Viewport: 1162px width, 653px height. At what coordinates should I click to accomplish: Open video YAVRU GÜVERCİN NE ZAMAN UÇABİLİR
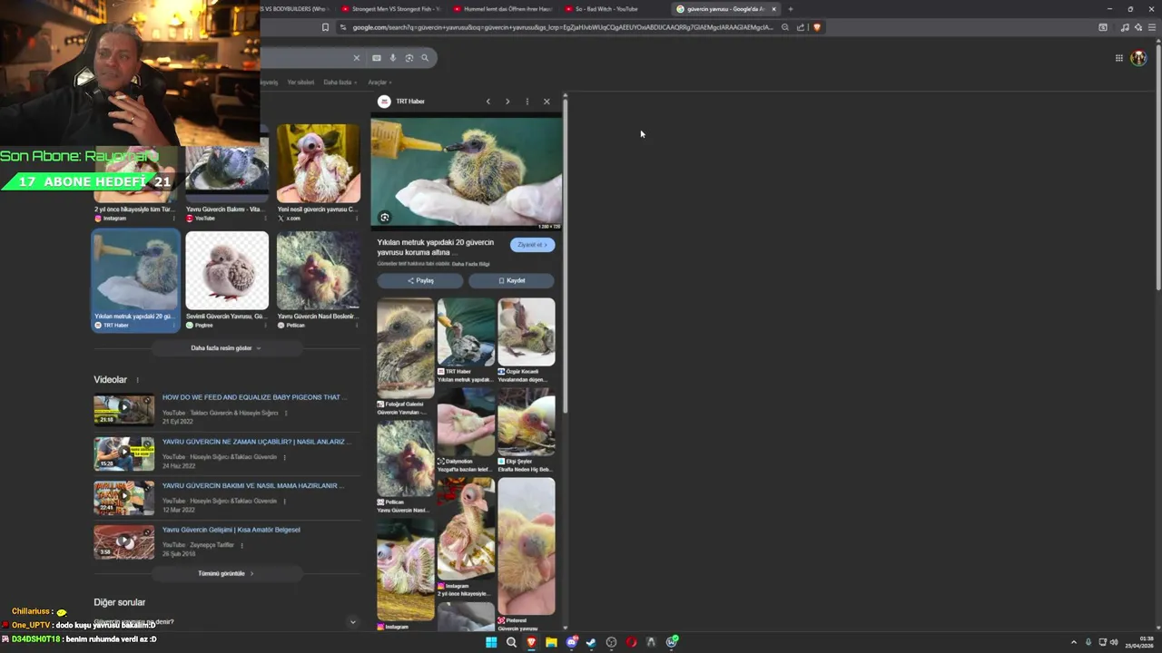pyautogui.click(x=255, y=442)
